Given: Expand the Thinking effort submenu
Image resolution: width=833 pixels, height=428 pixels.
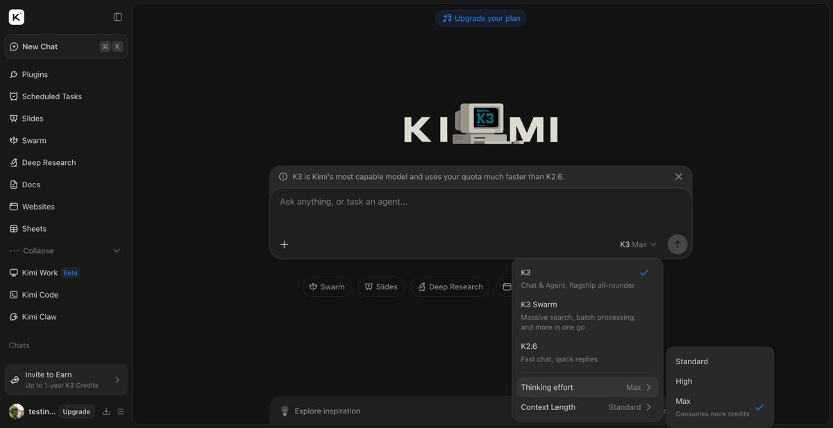Looking at the screenshot, I should (587, 387).
